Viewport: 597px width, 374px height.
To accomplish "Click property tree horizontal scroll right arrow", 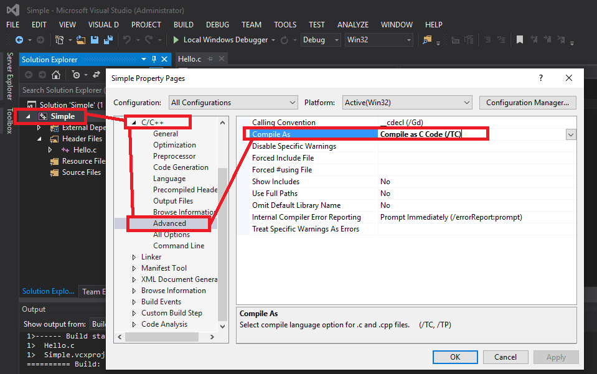I will 212,337.
